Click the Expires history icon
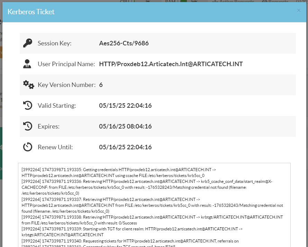This screenshot has height=247, width=308. coord(28,126)
